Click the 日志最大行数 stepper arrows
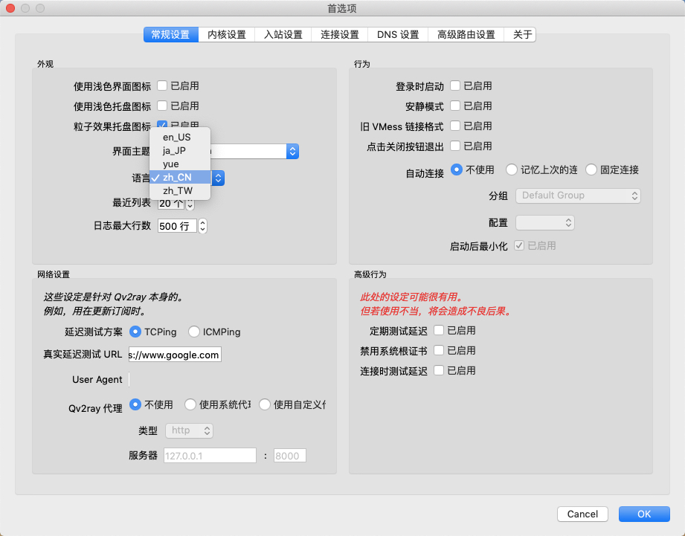The height and width of the screenshot is (536, 685). pos(202,226)
